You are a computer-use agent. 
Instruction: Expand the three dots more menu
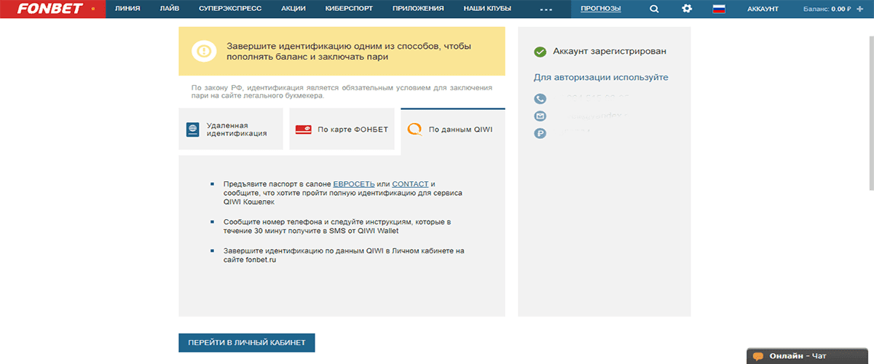pyautogui.click(x=547, y=9)
